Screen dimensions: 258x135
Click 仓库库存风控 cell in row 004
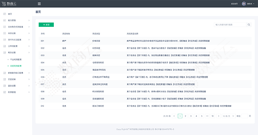(x=98, y=63)
